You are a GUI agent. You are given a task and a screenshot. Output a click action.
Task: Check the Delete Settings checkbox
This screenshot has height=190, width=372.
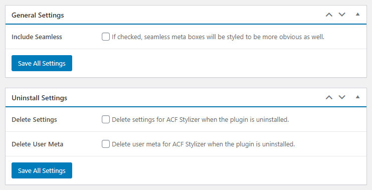[x=106, y=119]
